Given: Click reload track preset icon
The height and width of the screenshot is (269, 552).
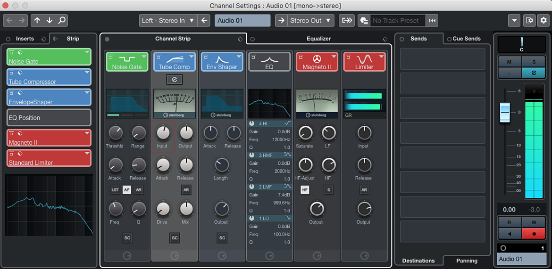Looking at the screenshot, I should [x=432, y=20].
